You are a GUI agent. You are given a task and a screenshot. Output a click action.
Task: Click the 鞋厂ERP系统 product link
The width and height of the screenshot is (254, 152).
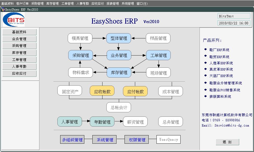coord(219,50)
